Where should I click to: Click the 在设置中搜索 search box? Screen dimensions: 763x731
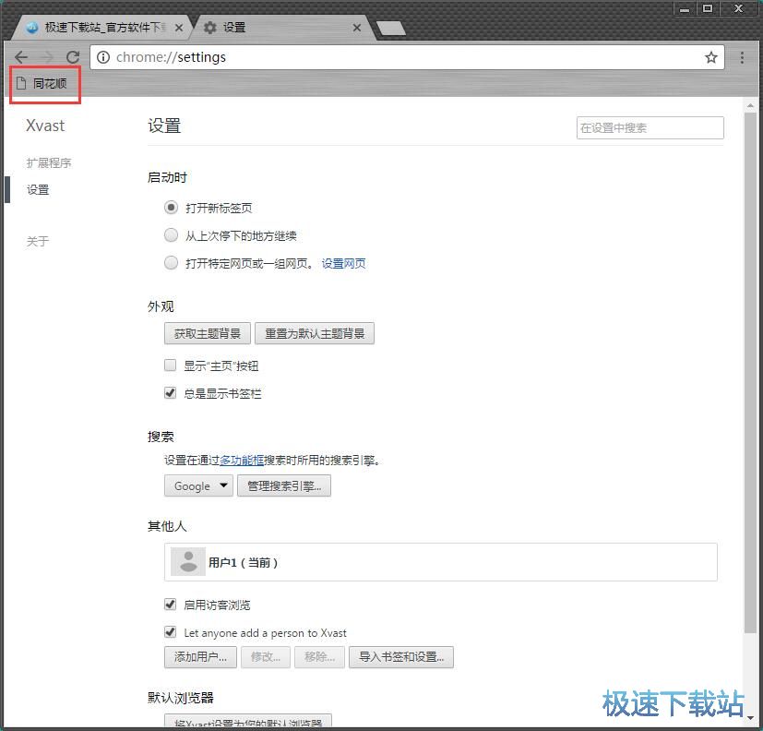(650, 128)
